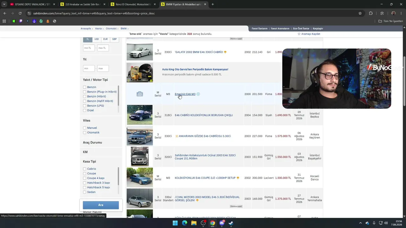Viewport: 406px width, 228px height.
Task: Open the purple Twitch bookmark icon
Action: point(21,21)
